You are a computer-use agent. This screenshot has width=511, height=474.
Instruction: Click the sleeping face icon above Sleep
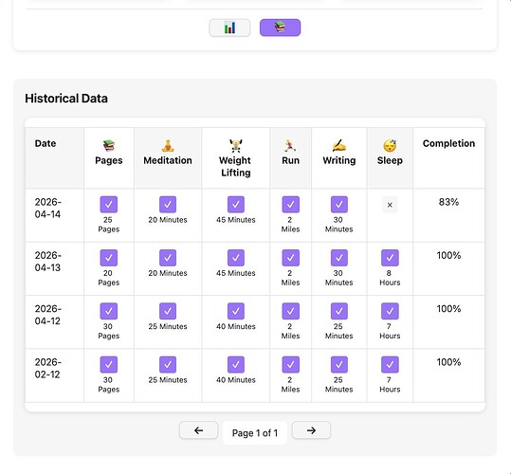click(390, 146)
